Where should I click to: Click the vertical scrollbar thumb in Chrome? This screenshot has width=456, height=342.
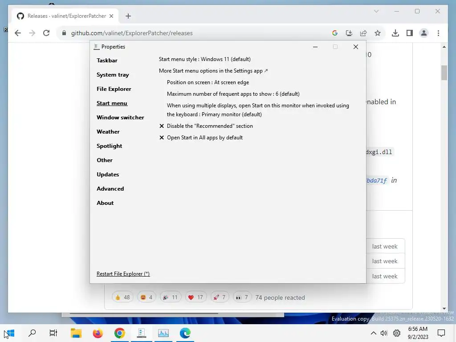tap(444, 73)
